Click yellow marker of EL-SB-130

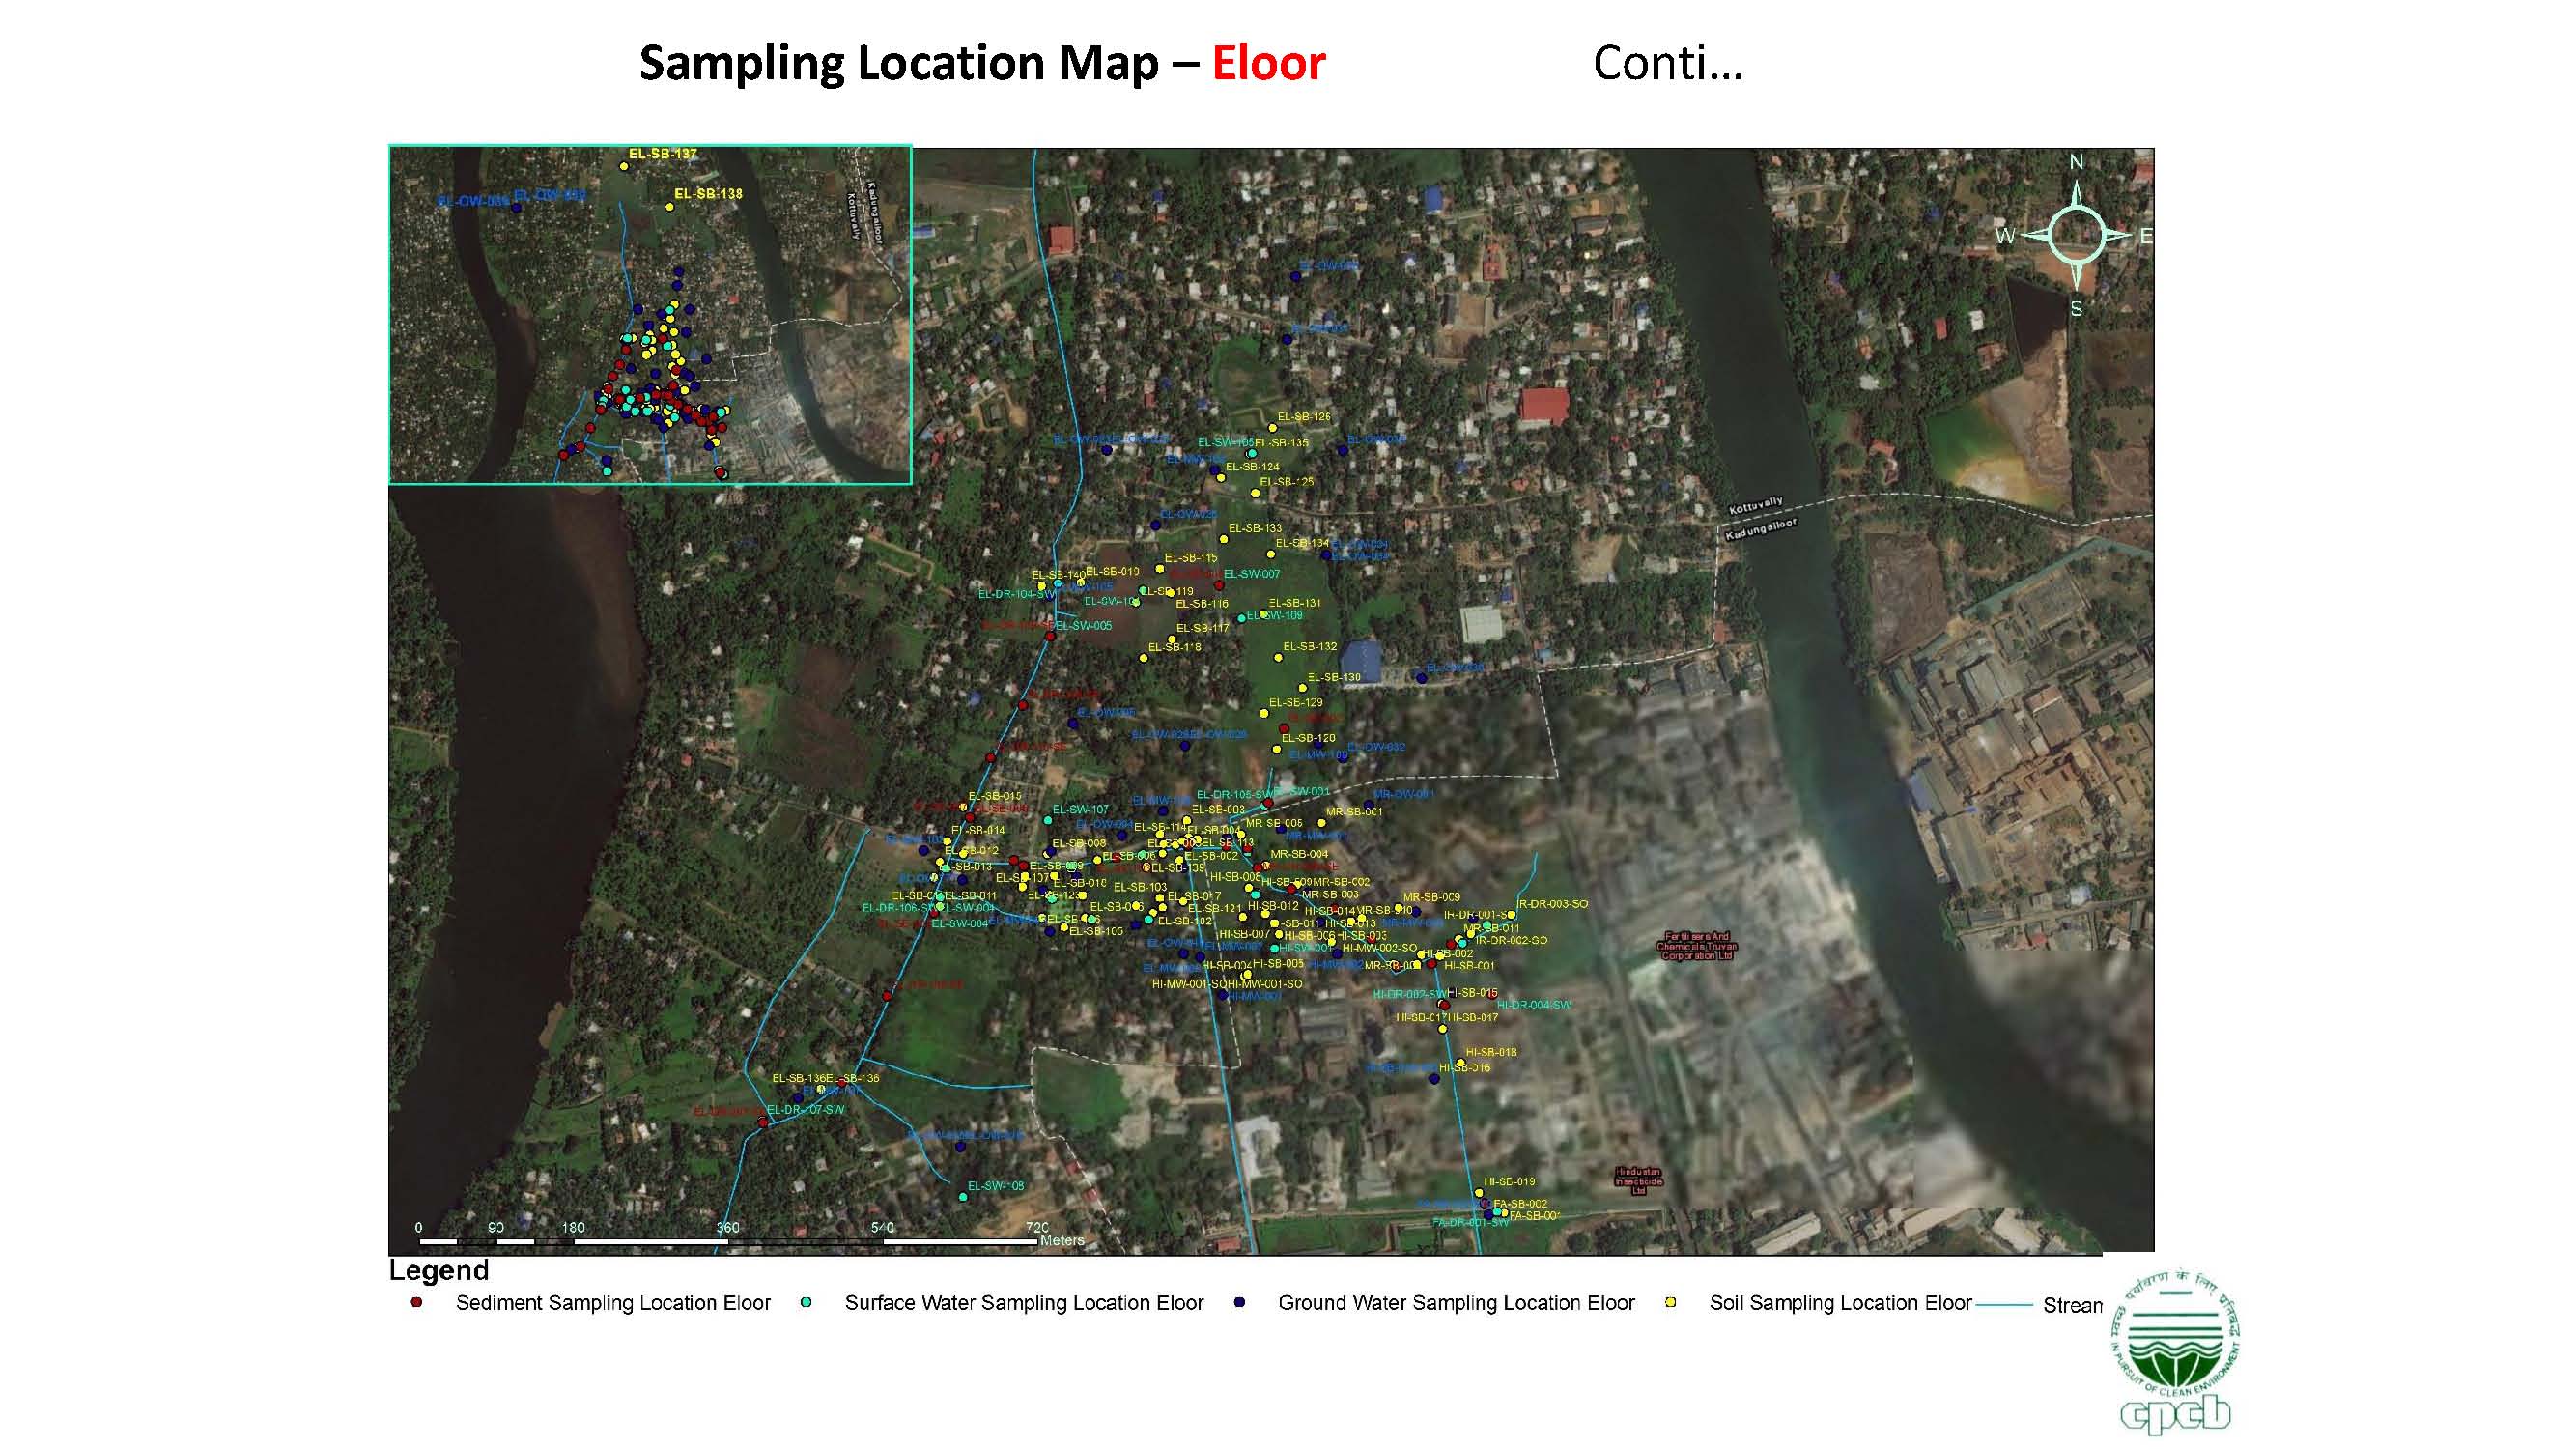pyautogui.click(x=1302, y=688)
